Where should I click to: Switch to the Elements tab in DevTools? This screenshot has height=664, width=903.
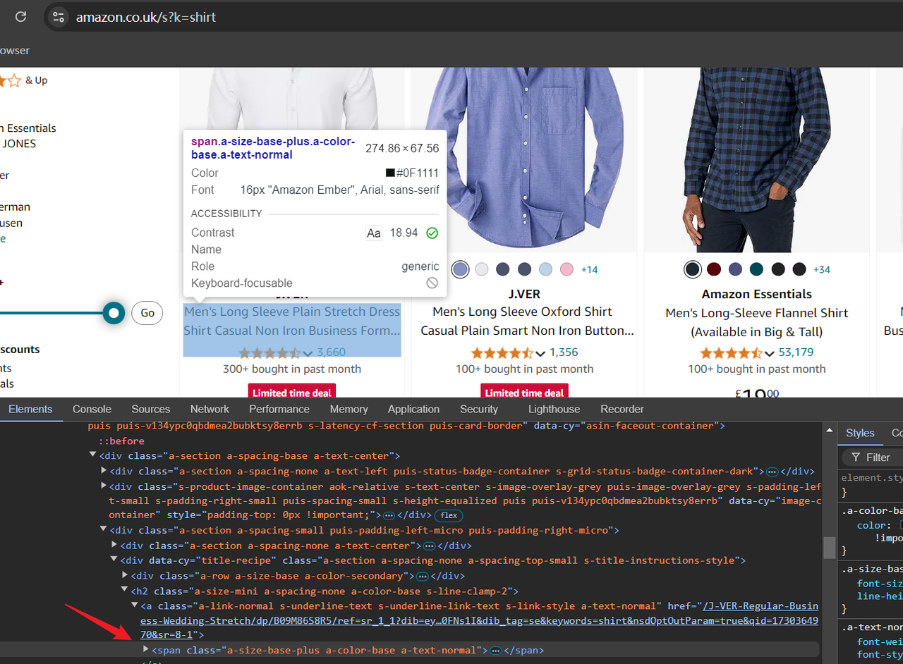click(30, 409)
